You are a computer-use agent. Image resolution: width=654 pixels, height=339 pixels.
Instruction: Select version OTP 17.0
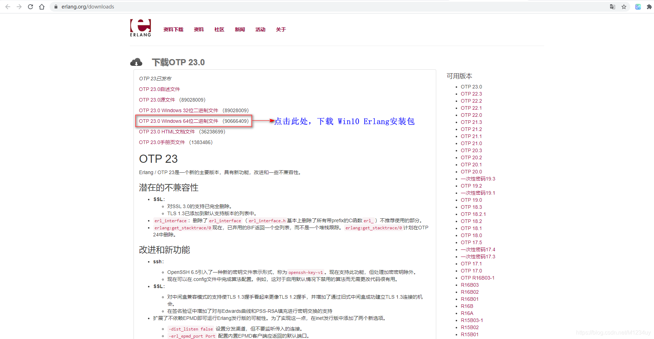click(471, 271)
